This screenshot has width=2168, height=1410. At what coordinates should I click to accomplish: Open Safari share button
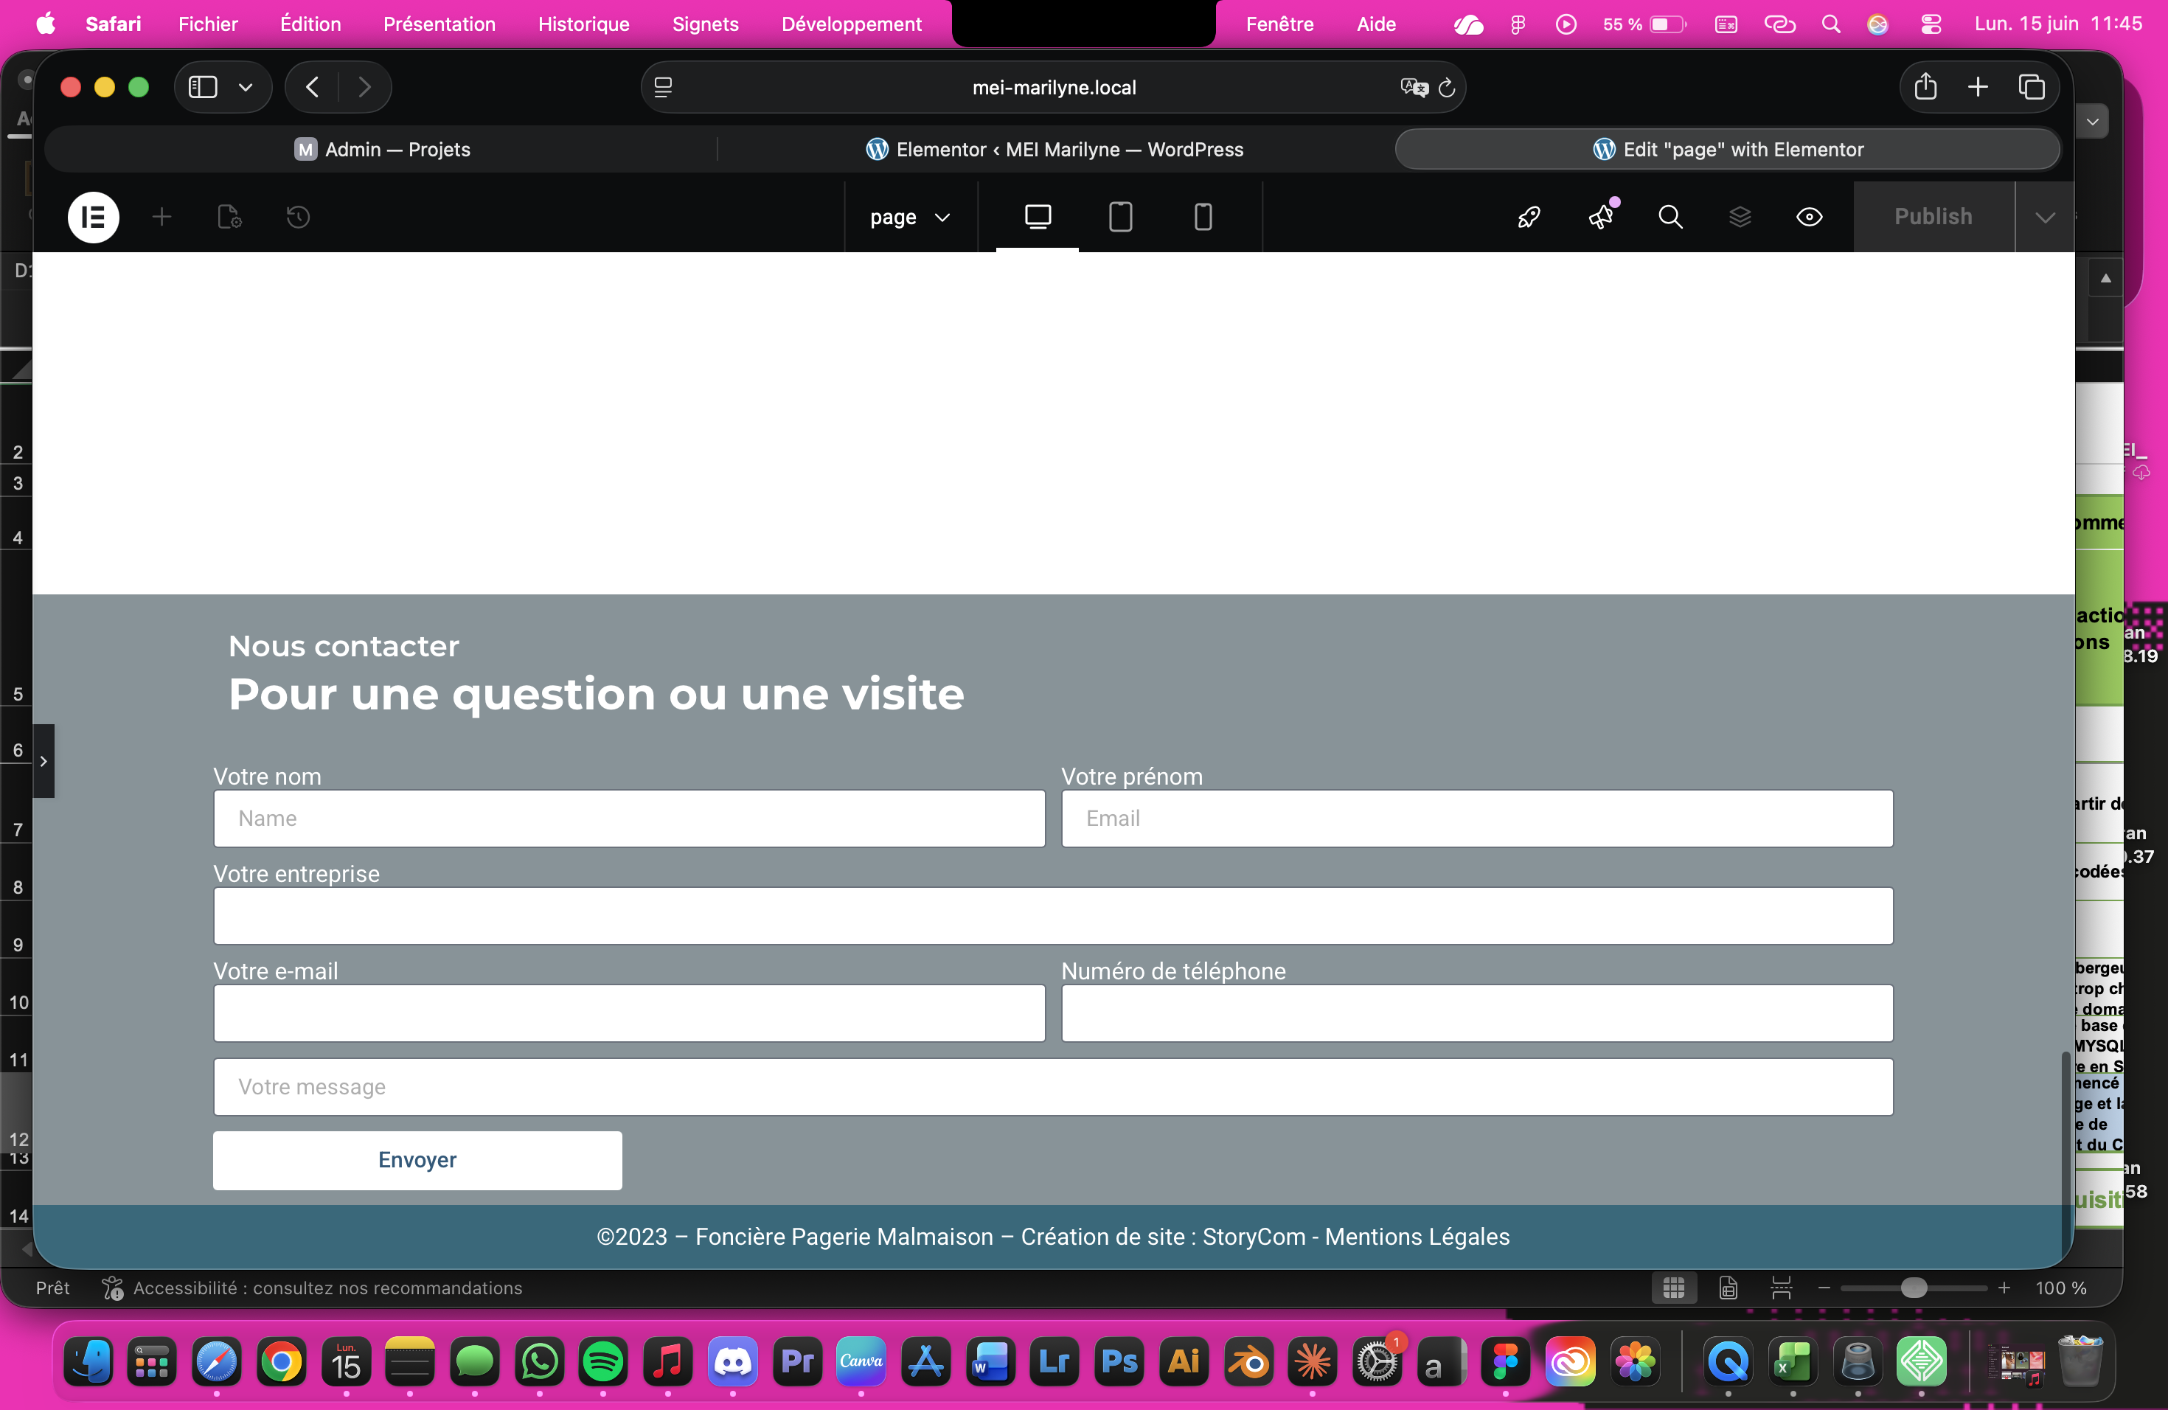pos(1925,88)
